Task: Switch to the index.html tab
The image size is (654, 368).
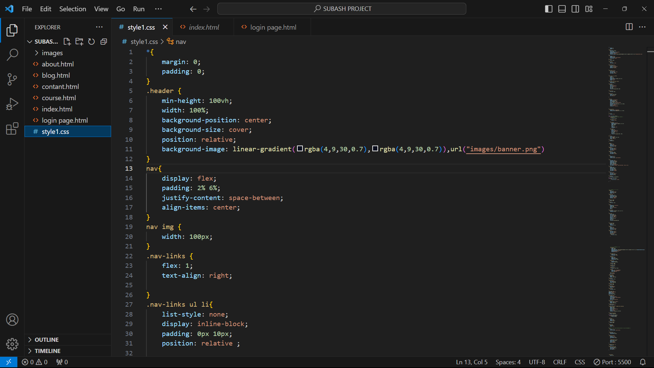Action: 204,27
